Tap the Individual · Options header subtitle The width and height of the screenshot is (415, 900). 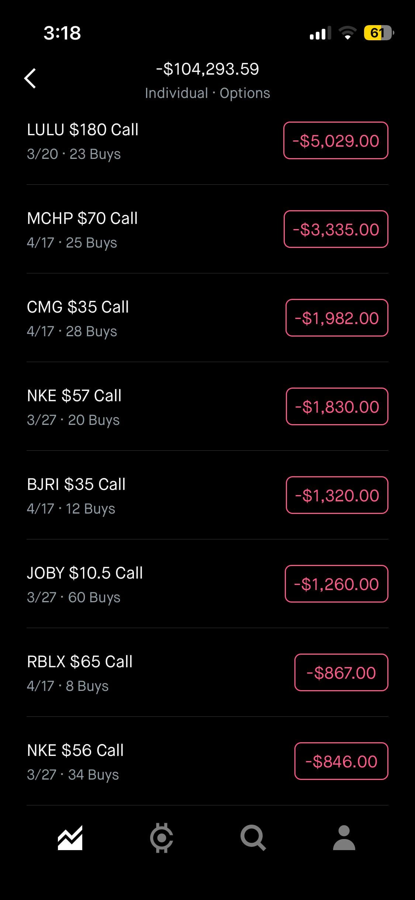207,93
